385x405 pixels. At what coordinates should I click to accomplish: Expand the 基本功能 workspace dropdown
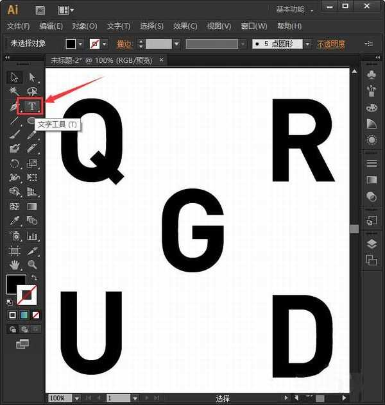click(295, 10)
